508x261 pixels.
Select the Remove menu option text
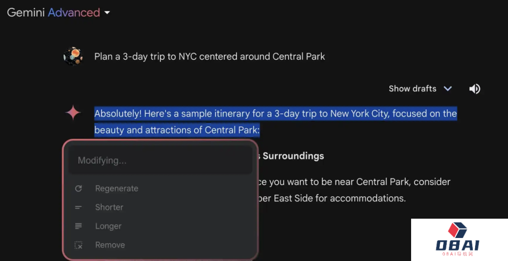coord(110,245)
